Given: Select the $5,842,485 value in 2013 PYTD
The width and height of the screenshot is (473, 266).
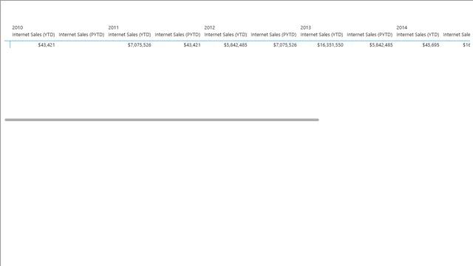Looking at the screenshot, I should coord(381,45).
